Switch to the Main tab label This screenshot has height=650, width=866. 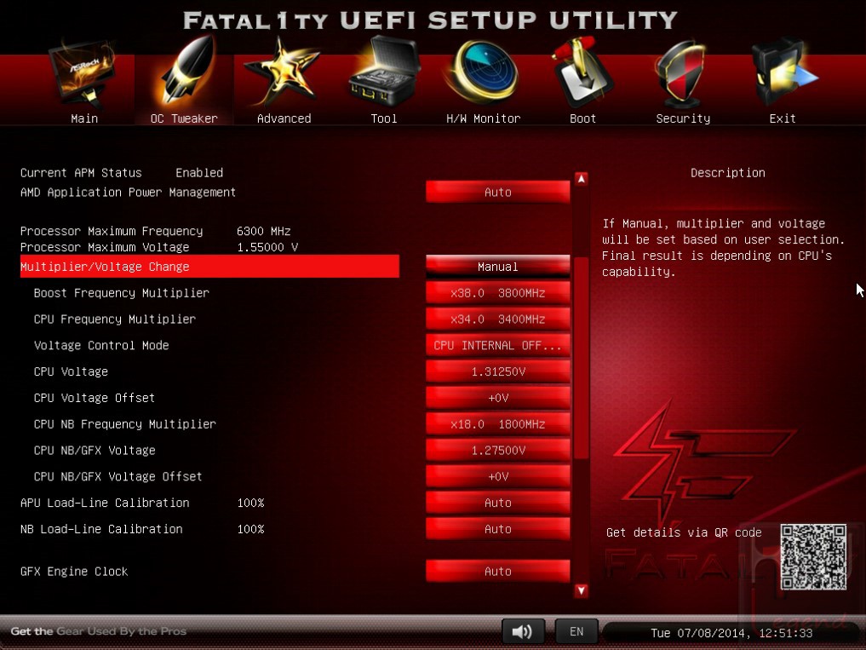pos(84,118)
